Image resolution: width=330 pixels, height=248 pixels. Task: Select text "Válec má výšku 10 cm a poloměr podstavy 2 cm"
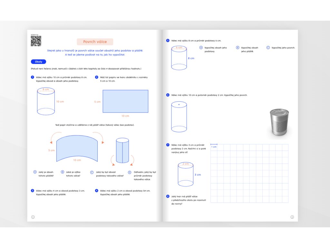tap(197, 95)
